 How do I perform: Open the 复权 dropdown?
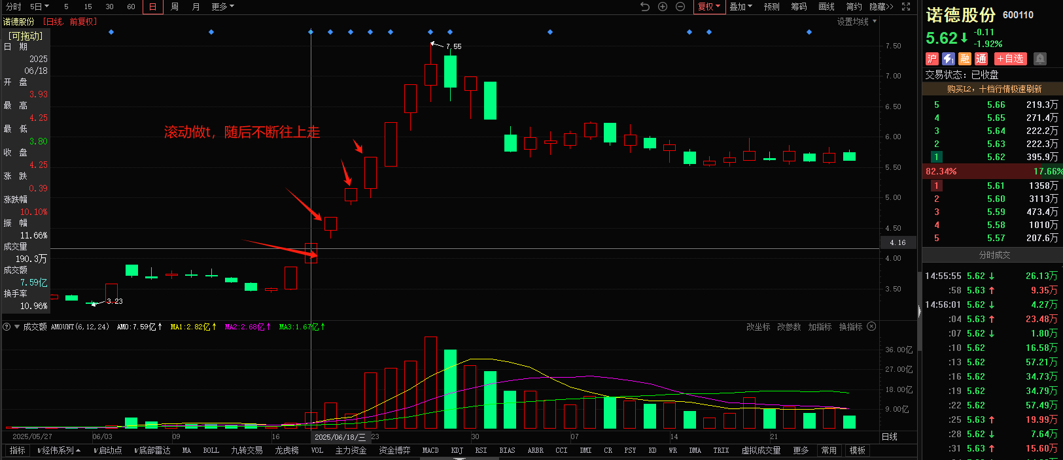tap(708, 7)
